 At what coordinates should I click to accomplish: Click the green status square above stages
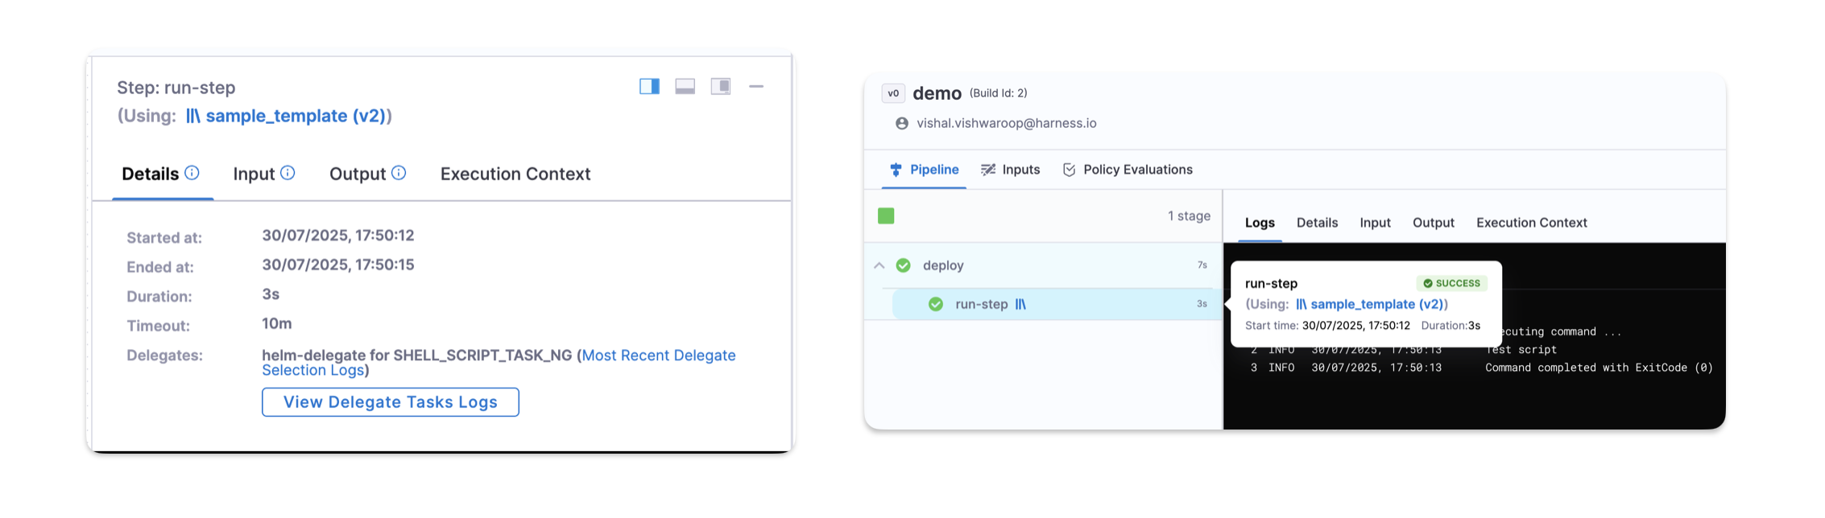[x=886, y=216]
